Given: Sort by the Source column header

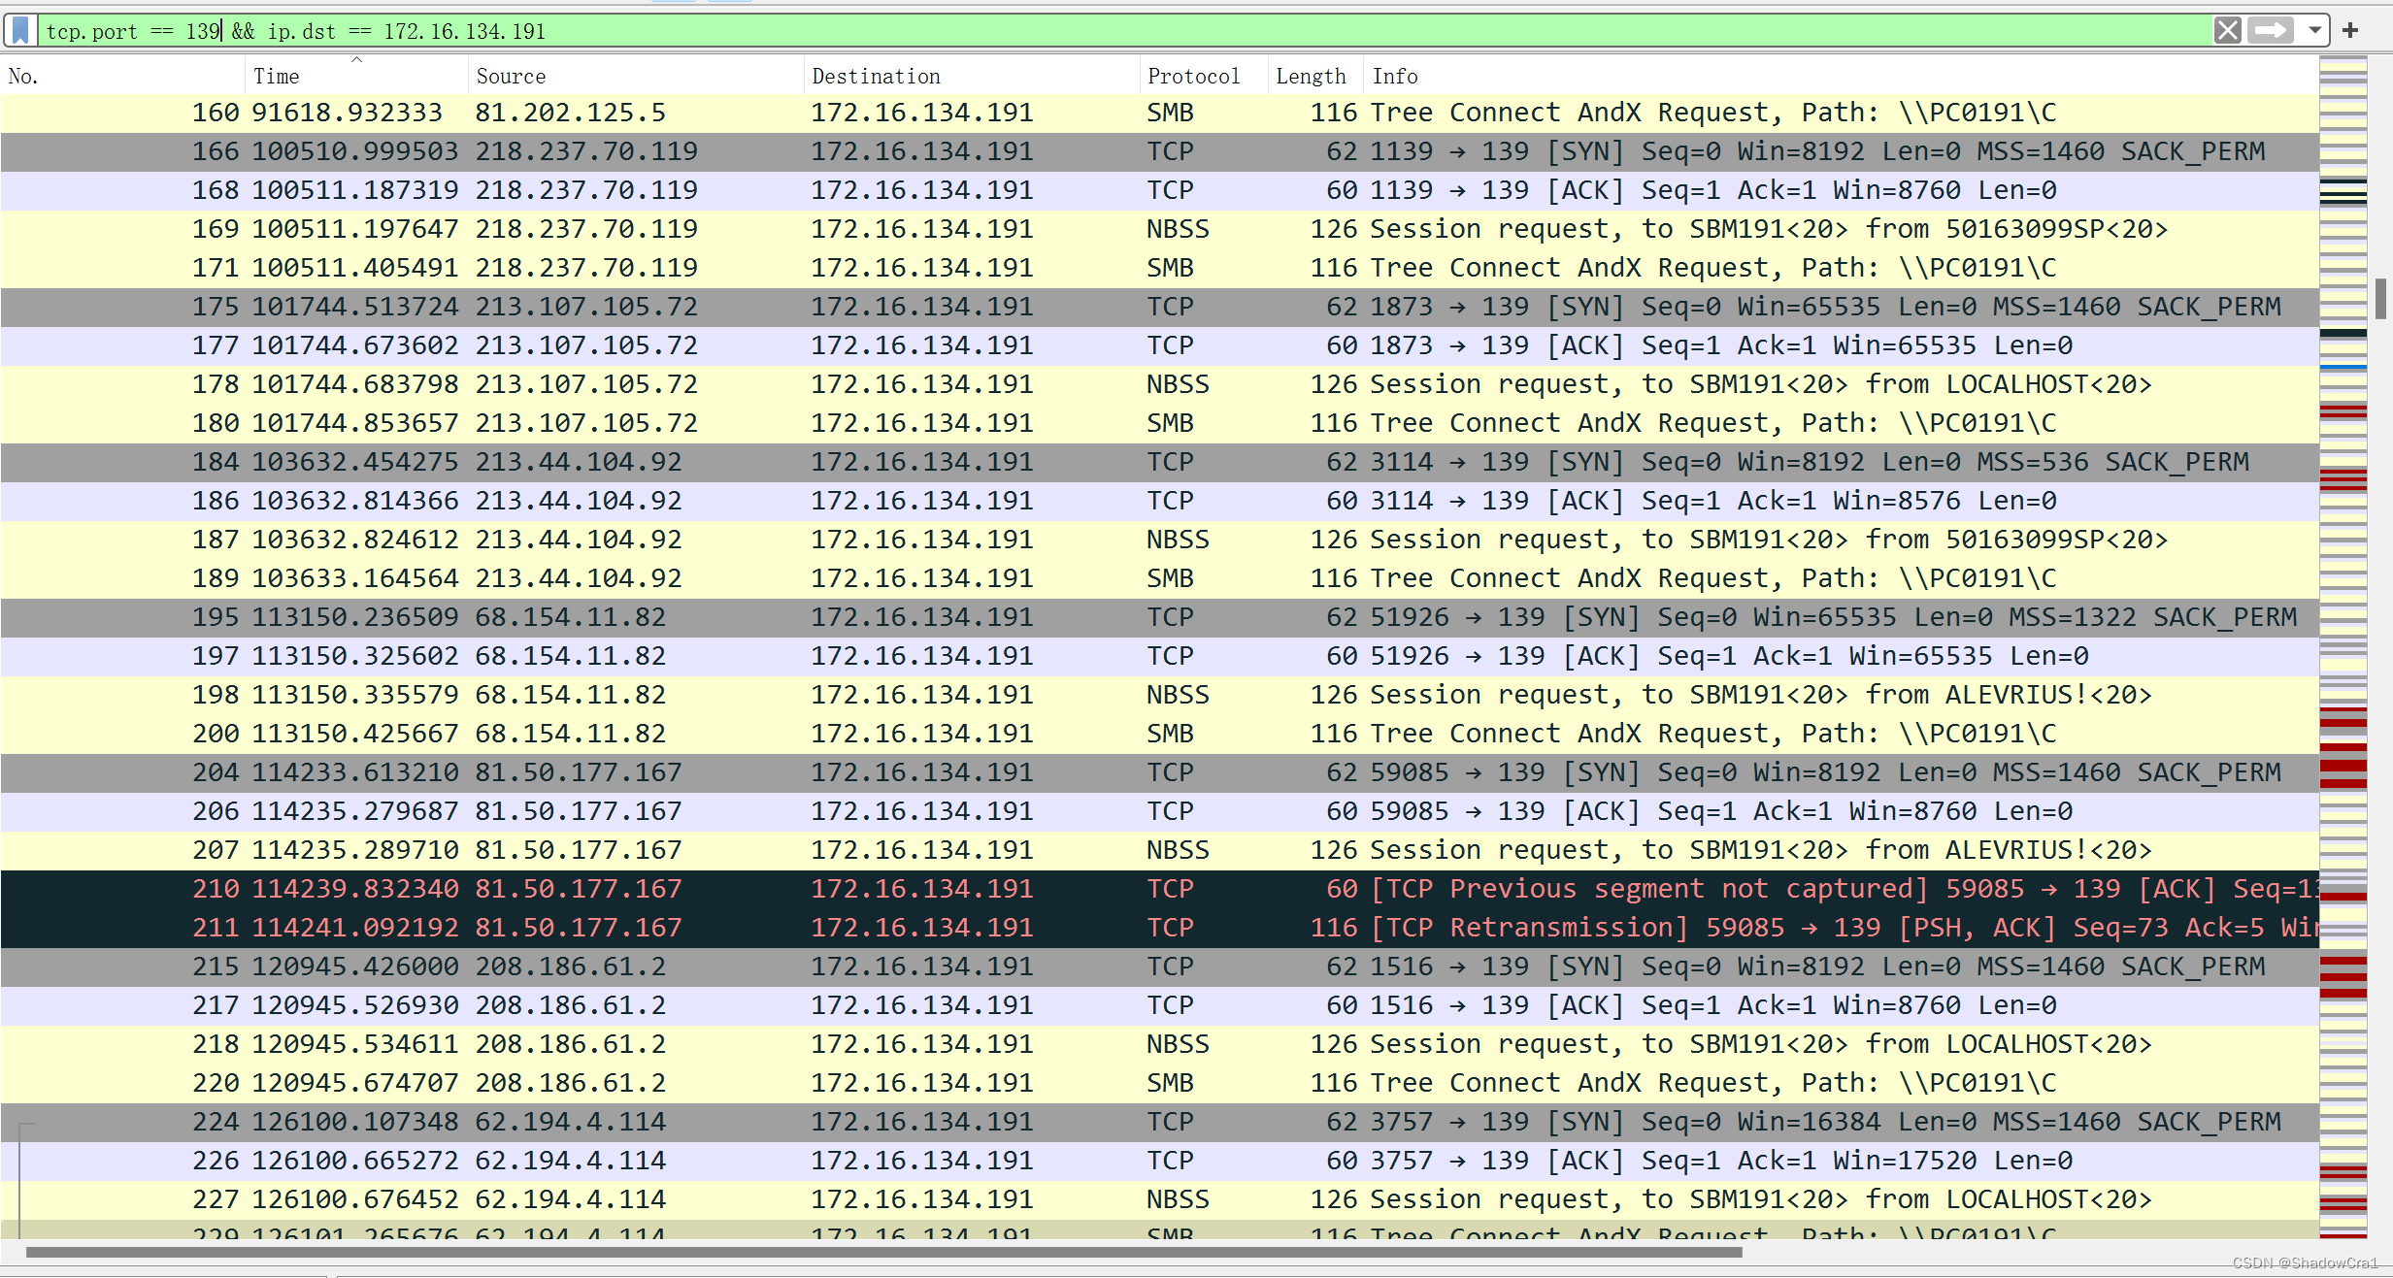Looking at the screenshot, I should click(636, 76).
